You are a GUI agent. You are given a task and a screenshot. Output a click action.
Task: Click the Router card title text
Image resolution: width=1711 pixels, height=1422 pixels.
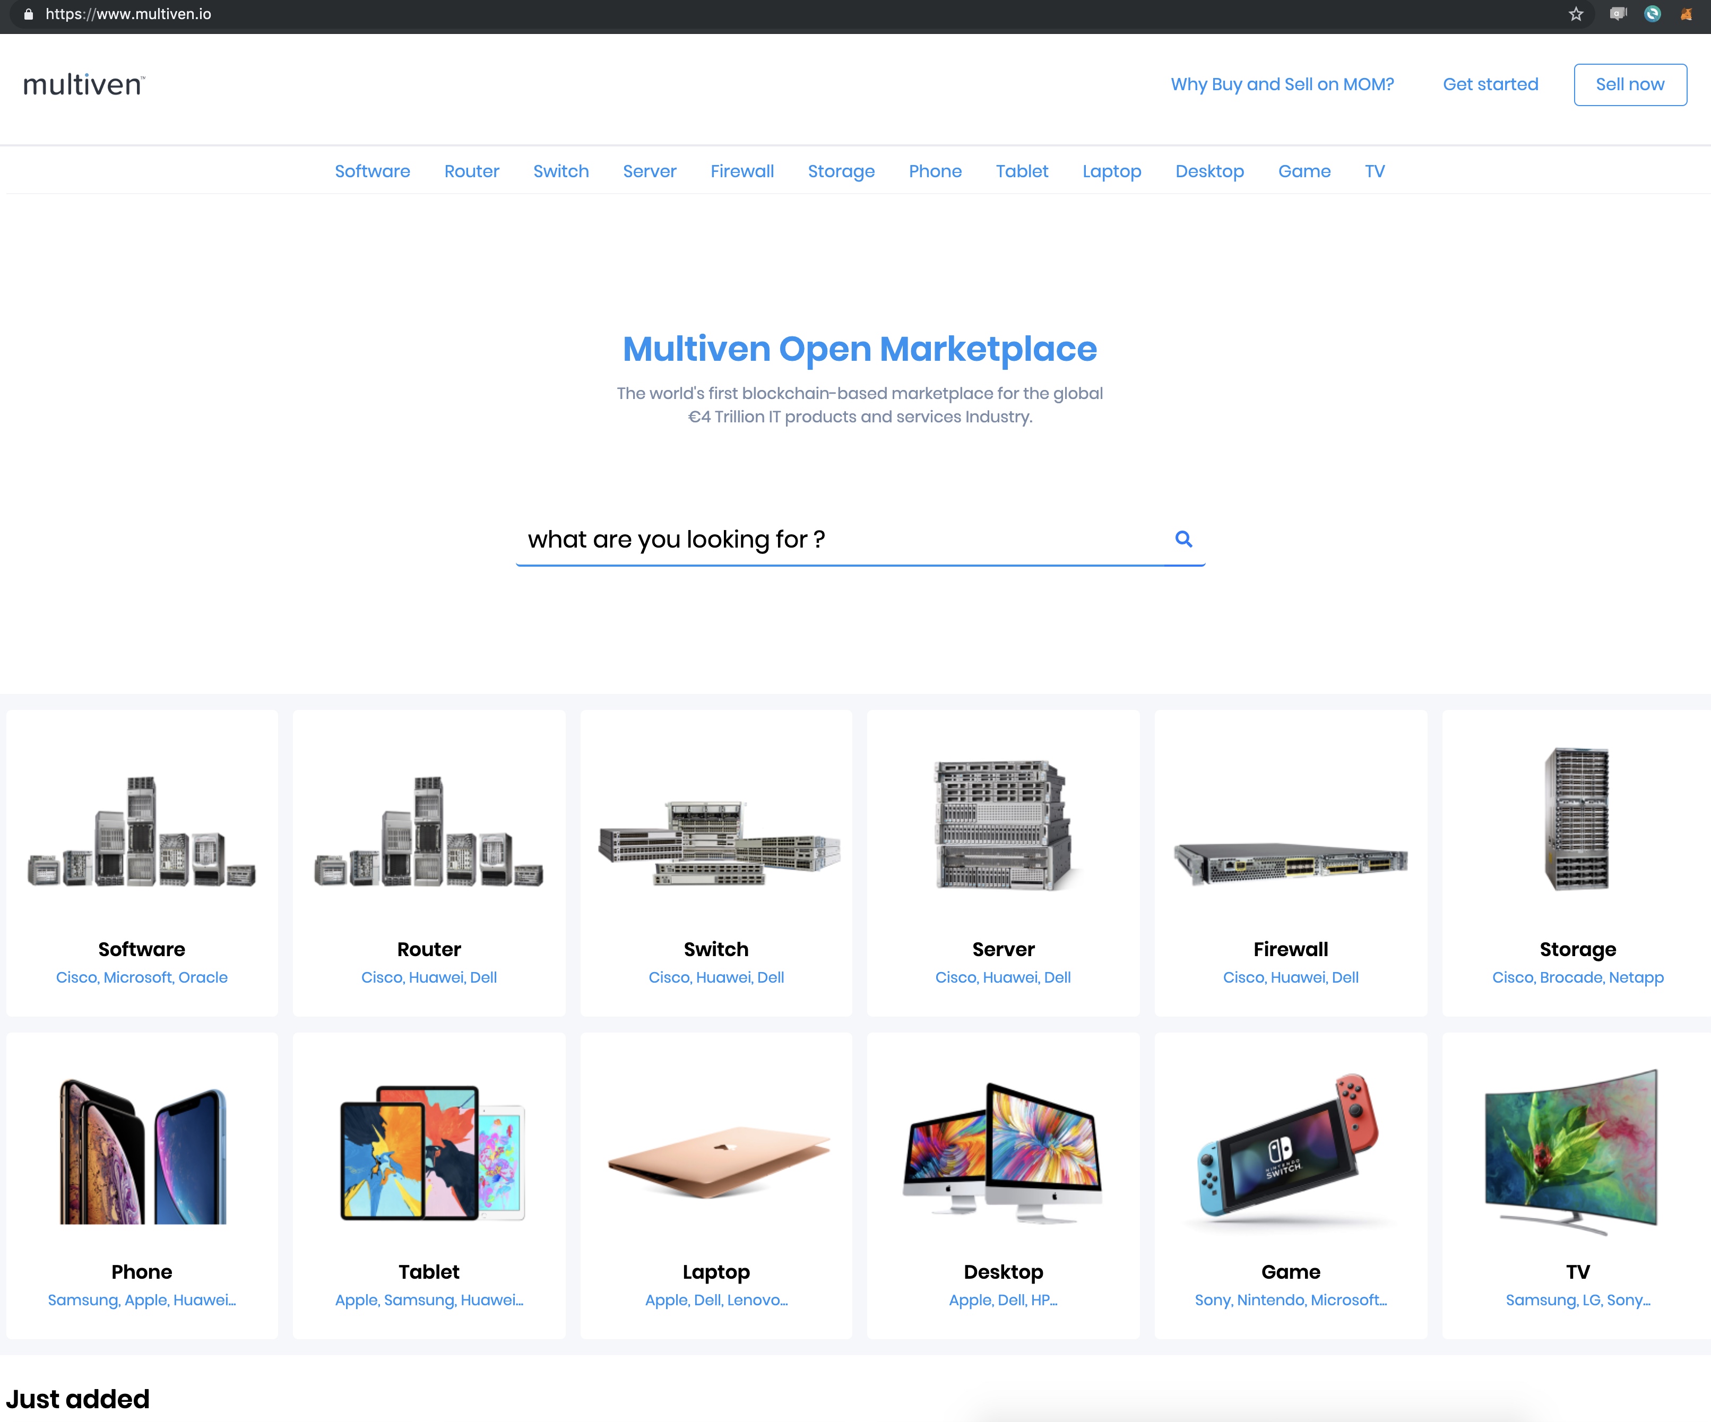pyautogui.click(x=429, y=949)
